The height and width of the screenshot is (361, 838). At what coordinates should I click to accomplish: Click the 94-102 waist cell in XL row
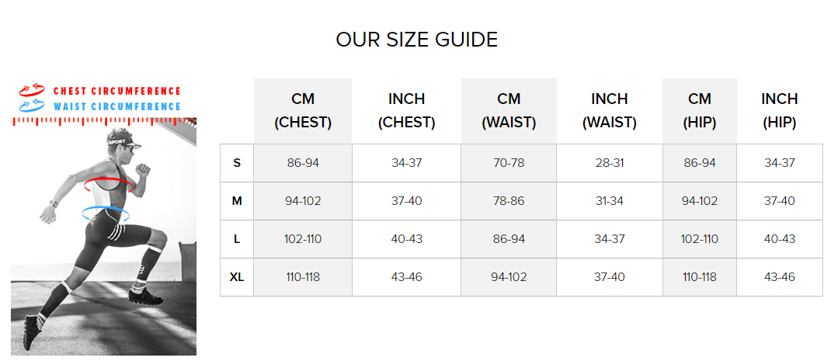coord(509,277)
